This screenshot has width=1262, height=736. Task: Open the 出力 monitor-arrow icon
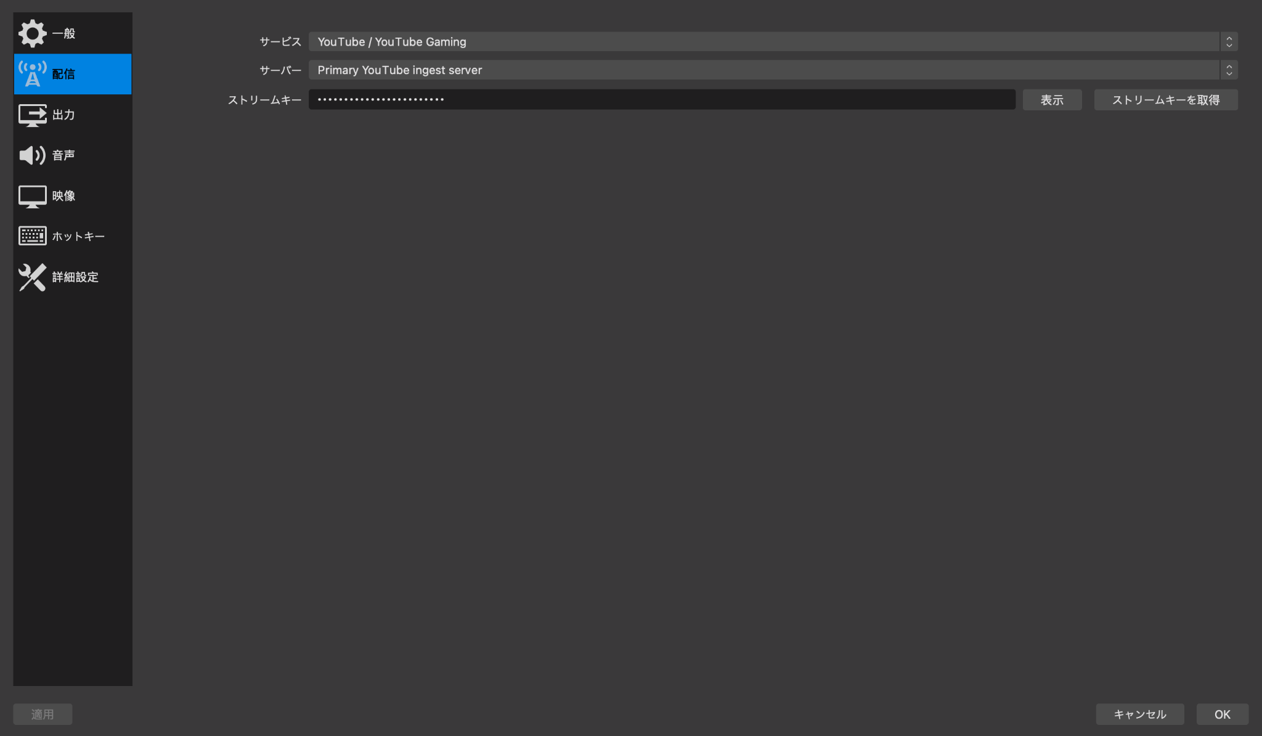coord(32,115)
